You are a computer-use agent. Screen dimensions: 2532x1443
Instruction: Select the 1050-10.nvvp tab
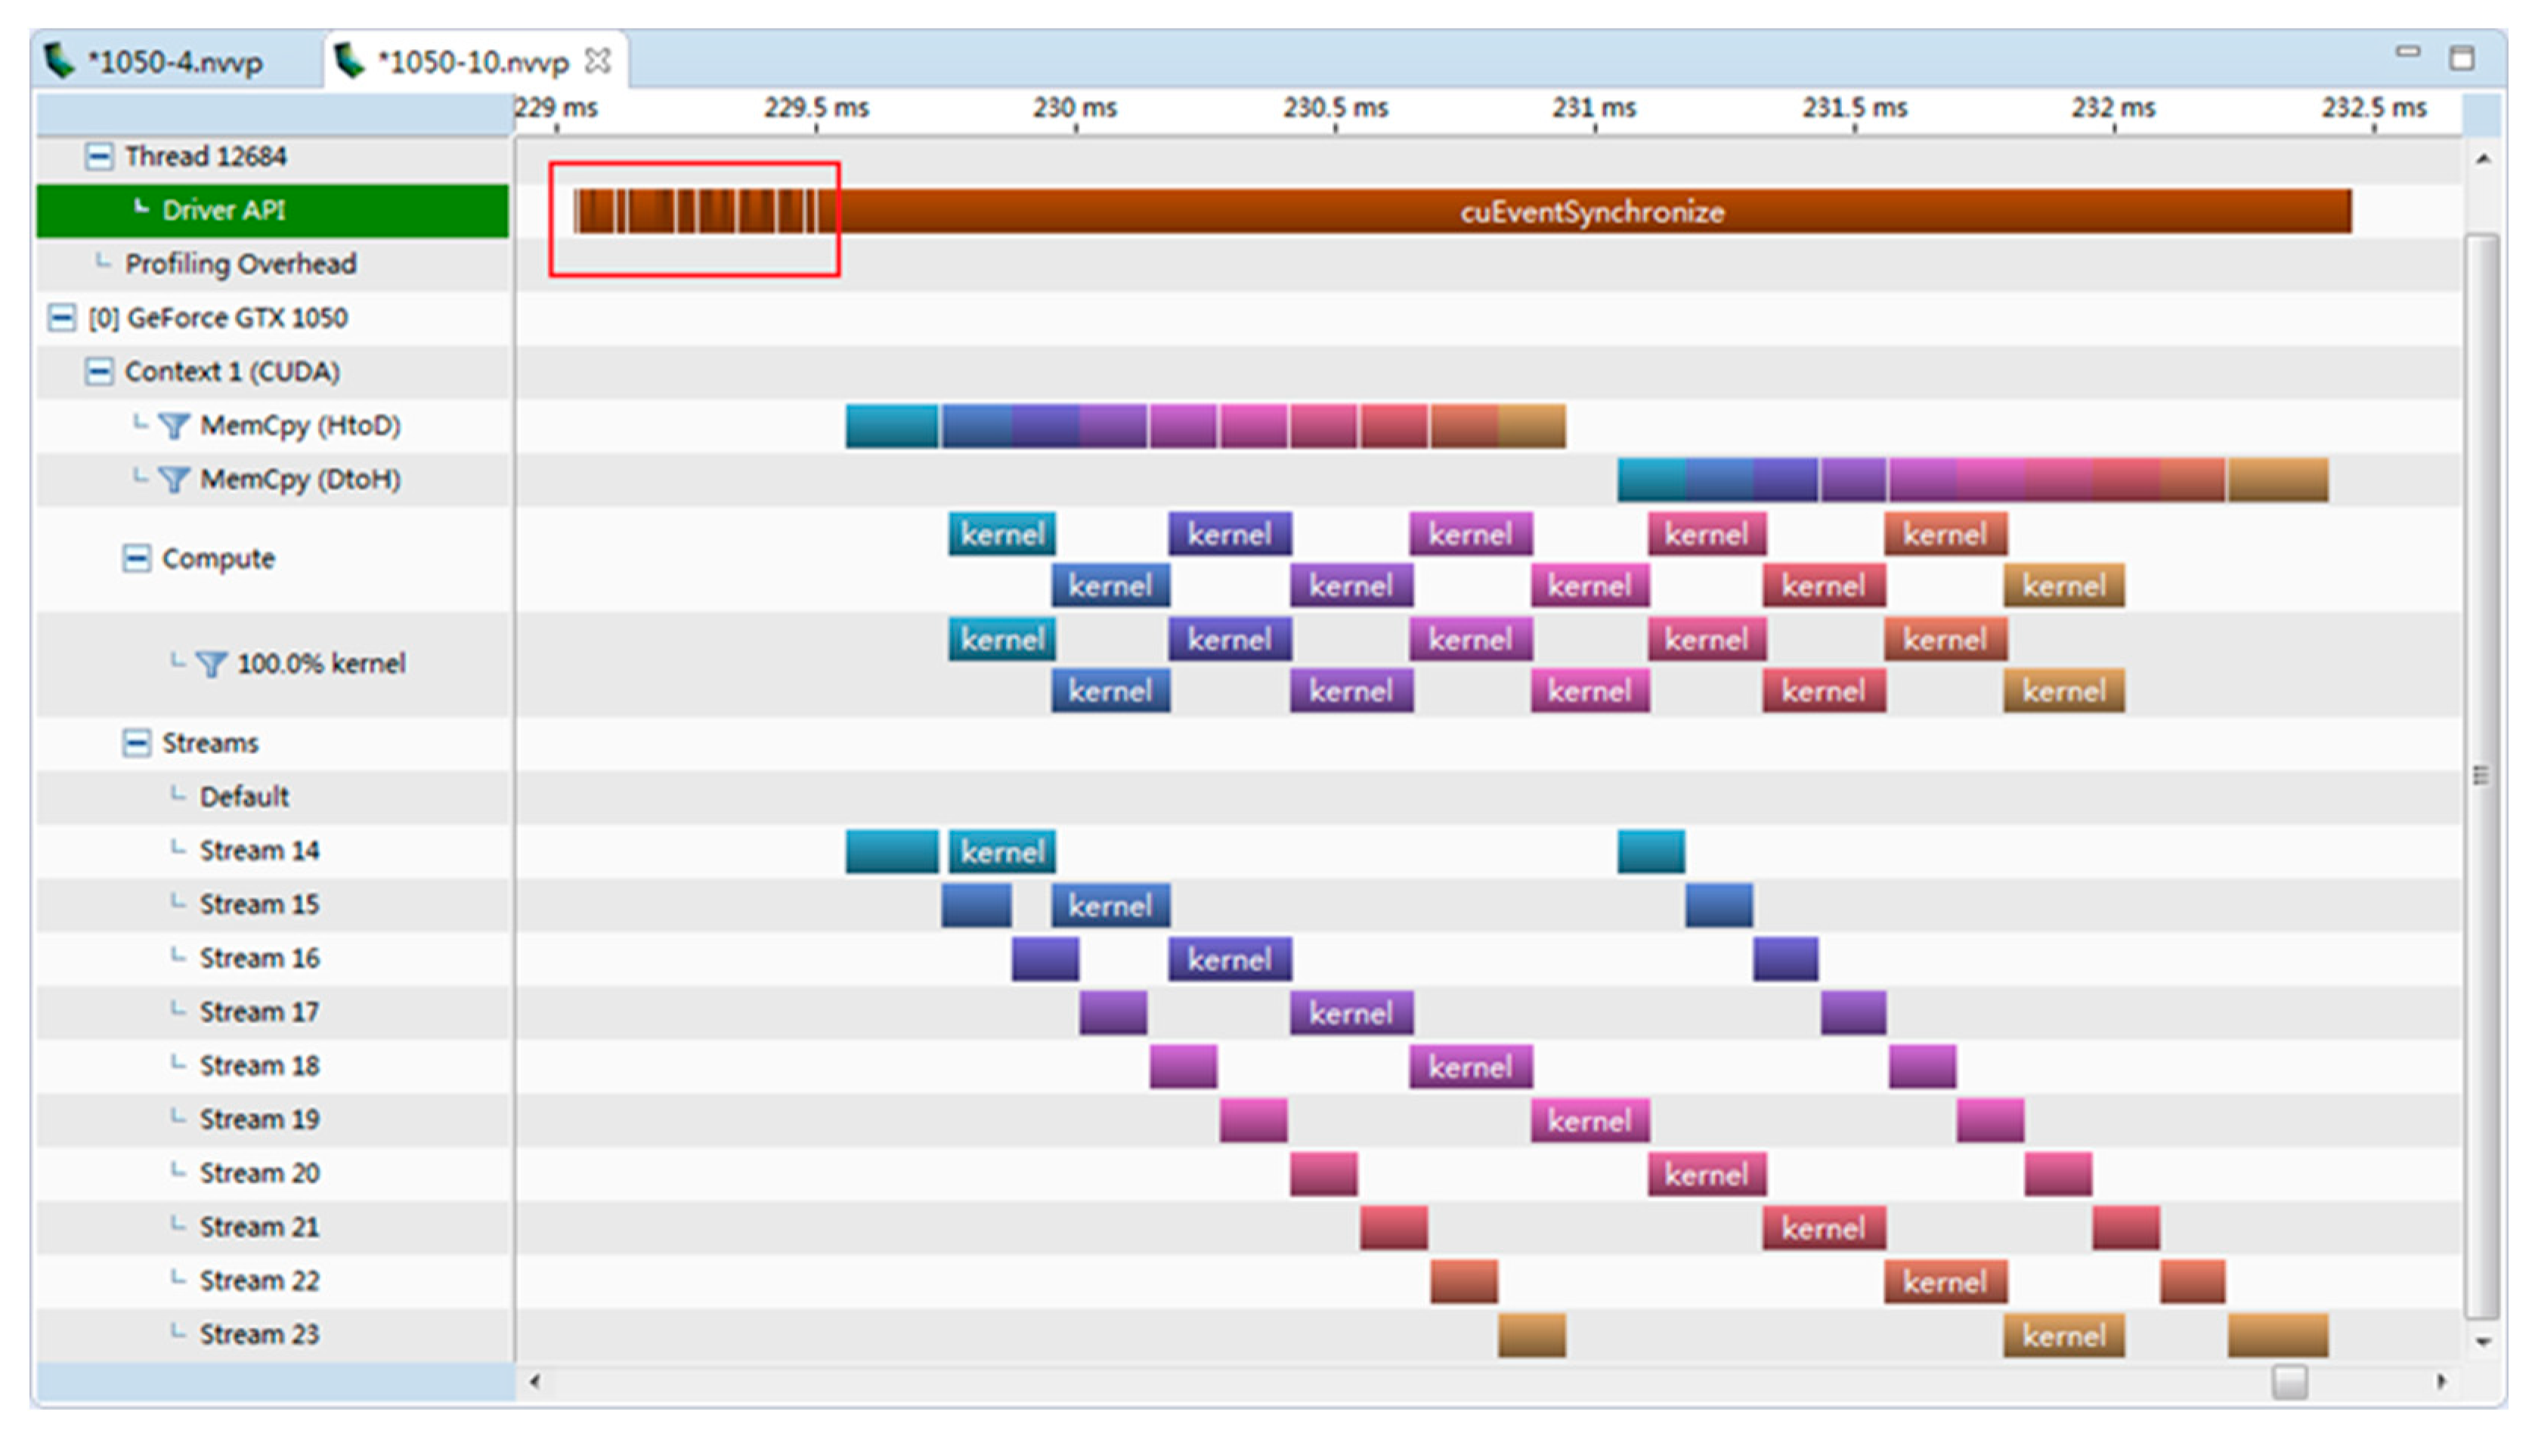(x=472, y=63)
